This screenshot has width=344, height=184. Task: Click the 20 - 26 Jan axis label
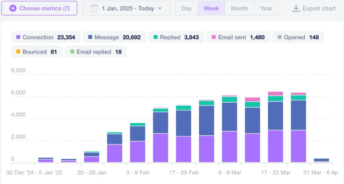[x=92, y=173]
